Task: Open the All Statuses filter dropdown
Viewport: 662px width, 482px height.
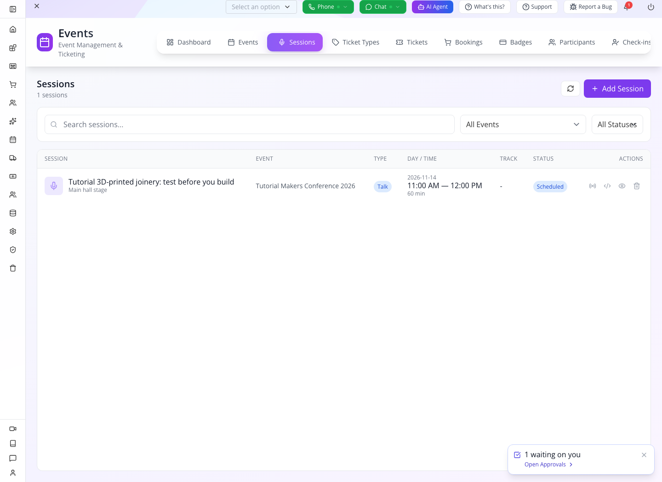Action: [x=617, y=124]
